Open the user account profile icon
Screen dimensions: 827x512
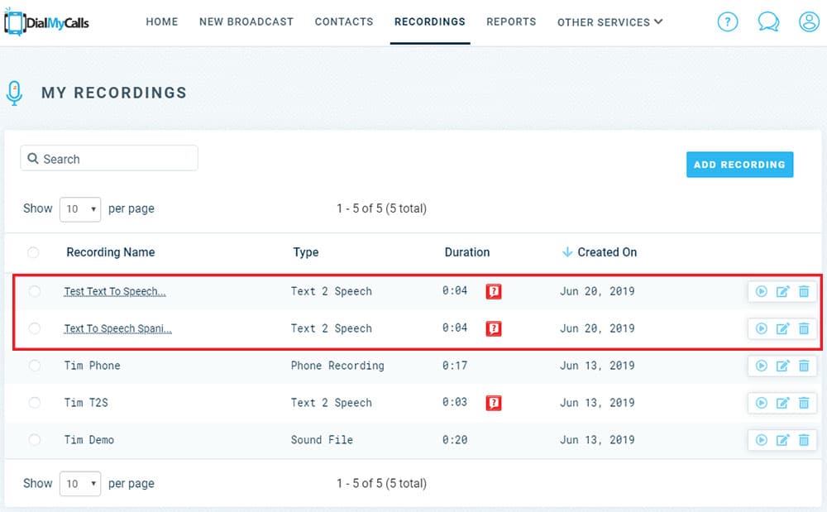809,22
